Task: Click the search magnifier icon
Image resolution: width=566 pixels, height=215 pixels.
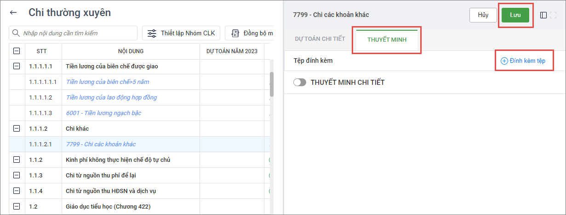Action: [16, 33]
